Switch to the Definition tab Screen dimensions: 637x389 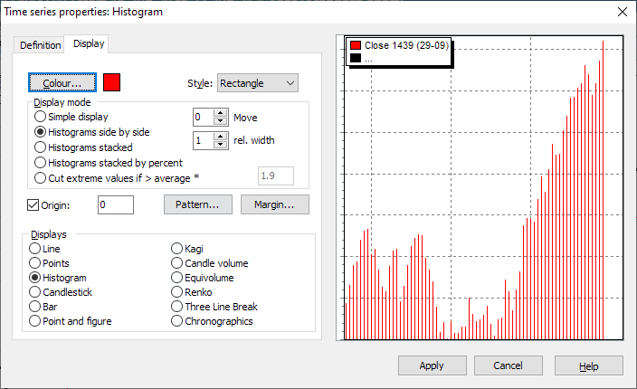(40, 45)
